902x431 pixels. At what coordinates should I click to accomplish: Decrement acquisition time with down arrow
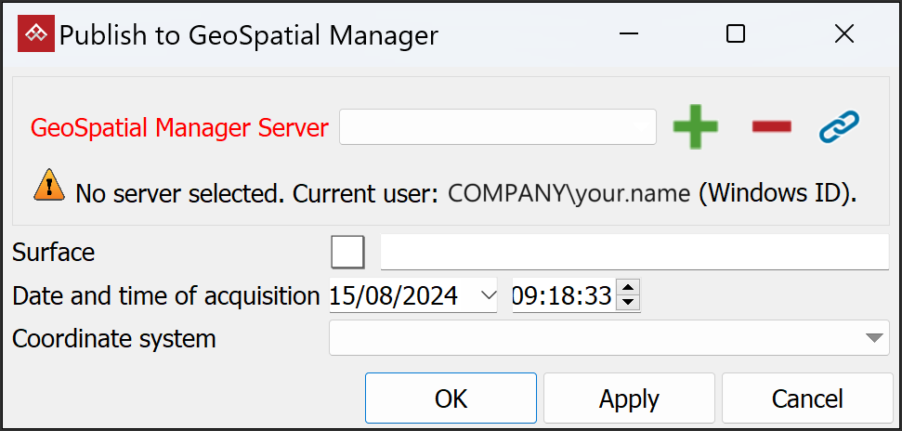629,303
